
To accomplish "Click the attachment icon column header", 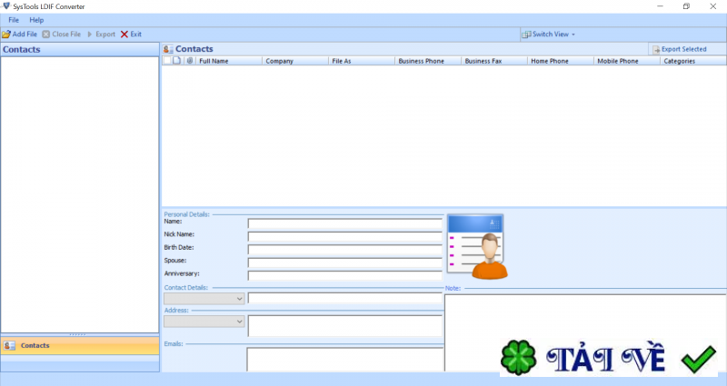I will [190, 61].
